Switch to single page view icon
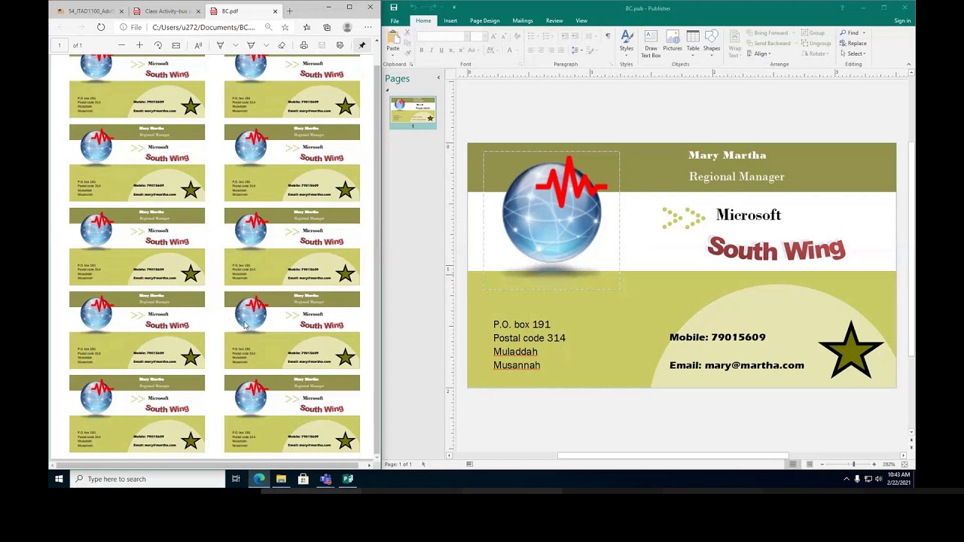Viewport: 964px width, 542px height. pyautogui.click(x=793, y=464)
